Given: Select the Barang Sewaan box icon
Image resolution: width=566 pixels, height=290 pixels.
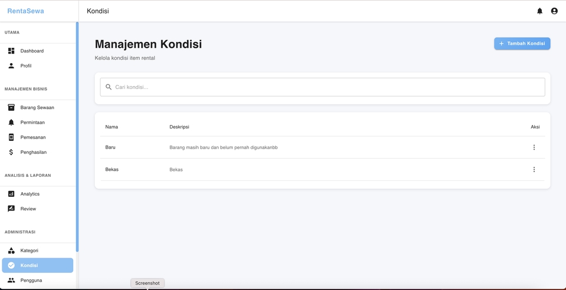Looking at the screenshot, I should point(11,107).
